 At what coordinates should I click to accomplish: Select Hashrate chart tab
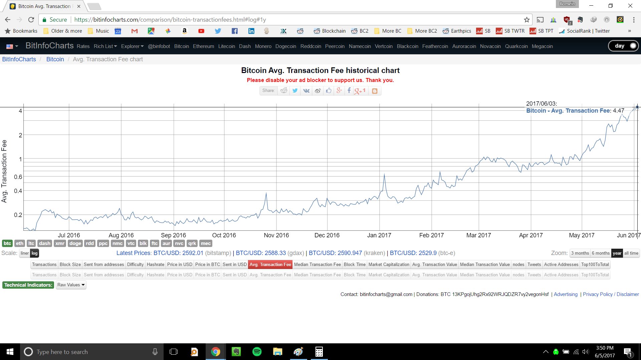pyautogui.click(x=156, y=265)
